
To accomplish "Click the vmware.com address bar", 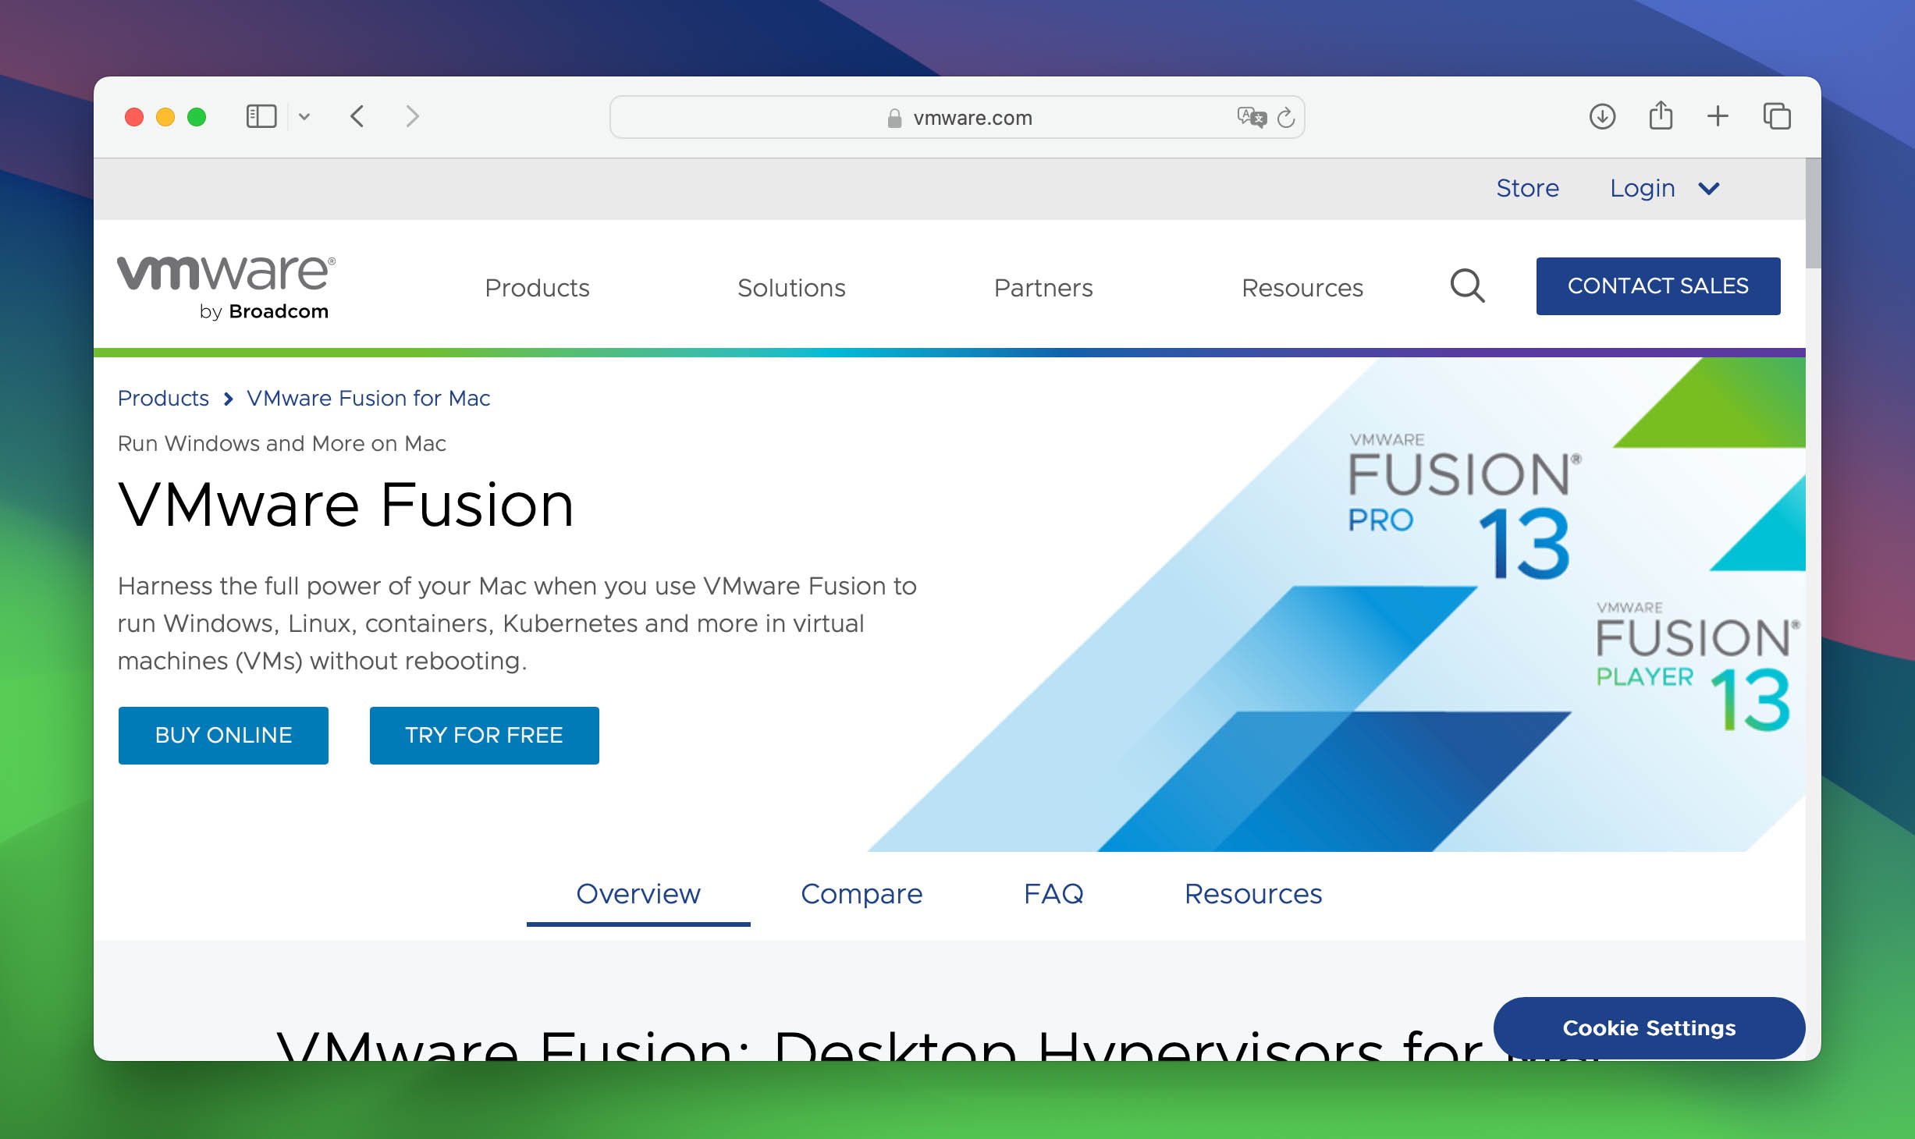I will point(972,118).
